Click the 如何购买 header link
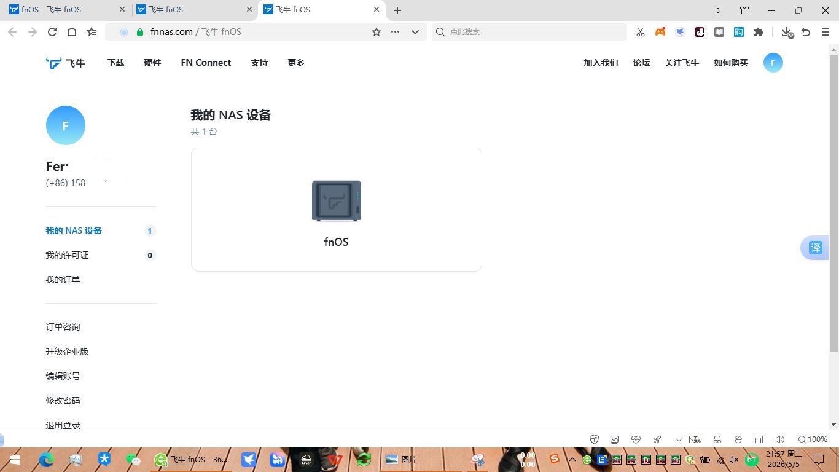The width and height of the screenshot is (839, 472). [x=731, y=63]
